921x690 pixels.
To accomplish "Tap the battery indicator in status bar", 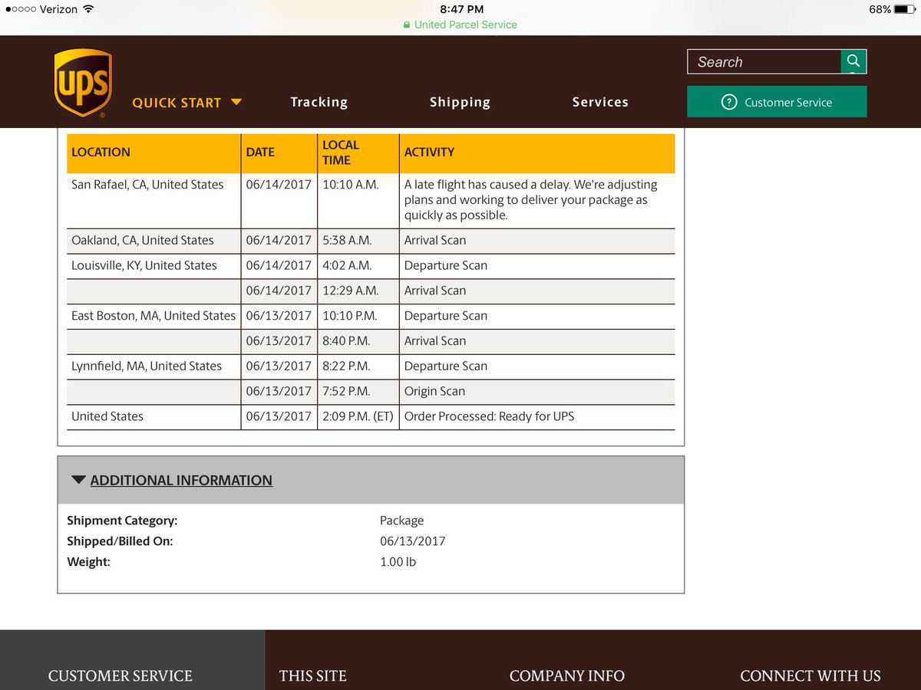I will [903, 9].
